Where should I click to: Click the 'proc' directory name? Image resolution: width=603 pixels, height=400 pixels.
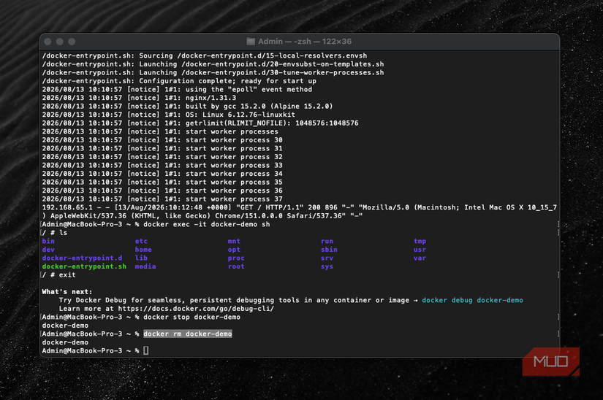click(x=236, y=258)
